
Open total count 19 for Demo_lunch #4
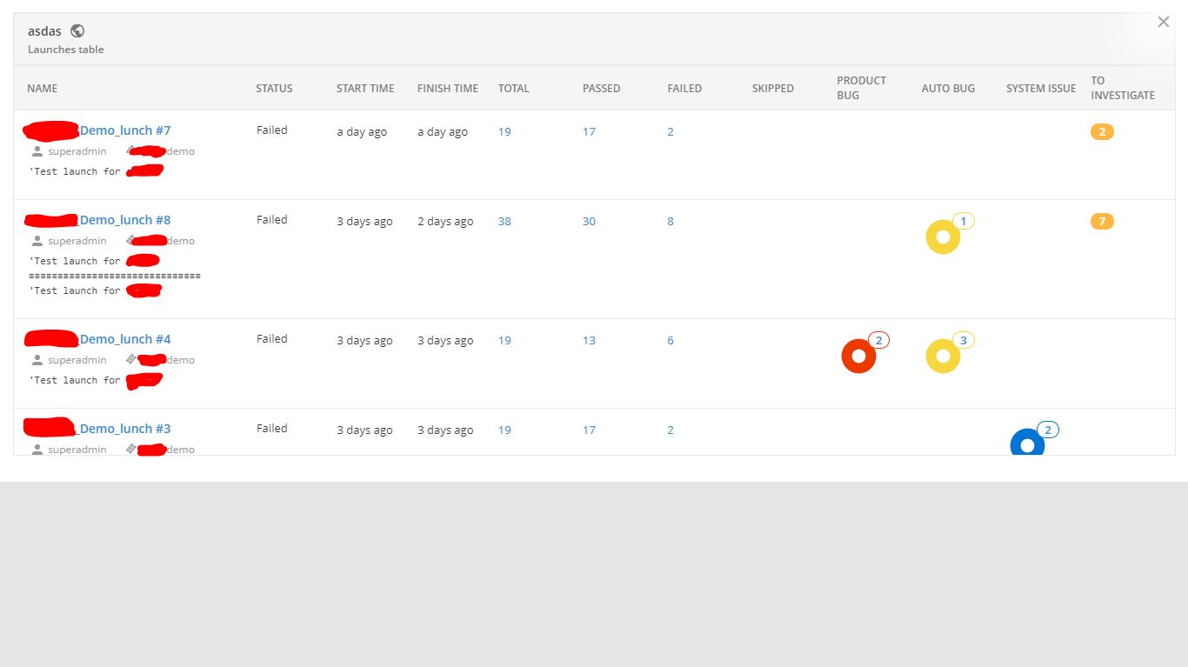(504, 341)
